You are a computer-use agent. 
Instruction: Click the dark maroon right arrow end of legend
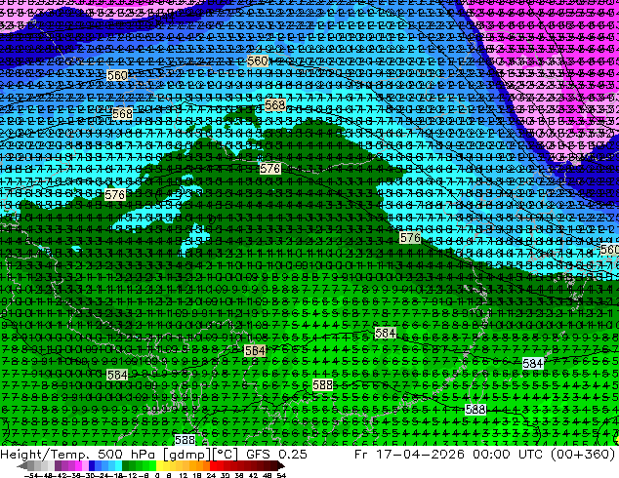pos(280,465)
